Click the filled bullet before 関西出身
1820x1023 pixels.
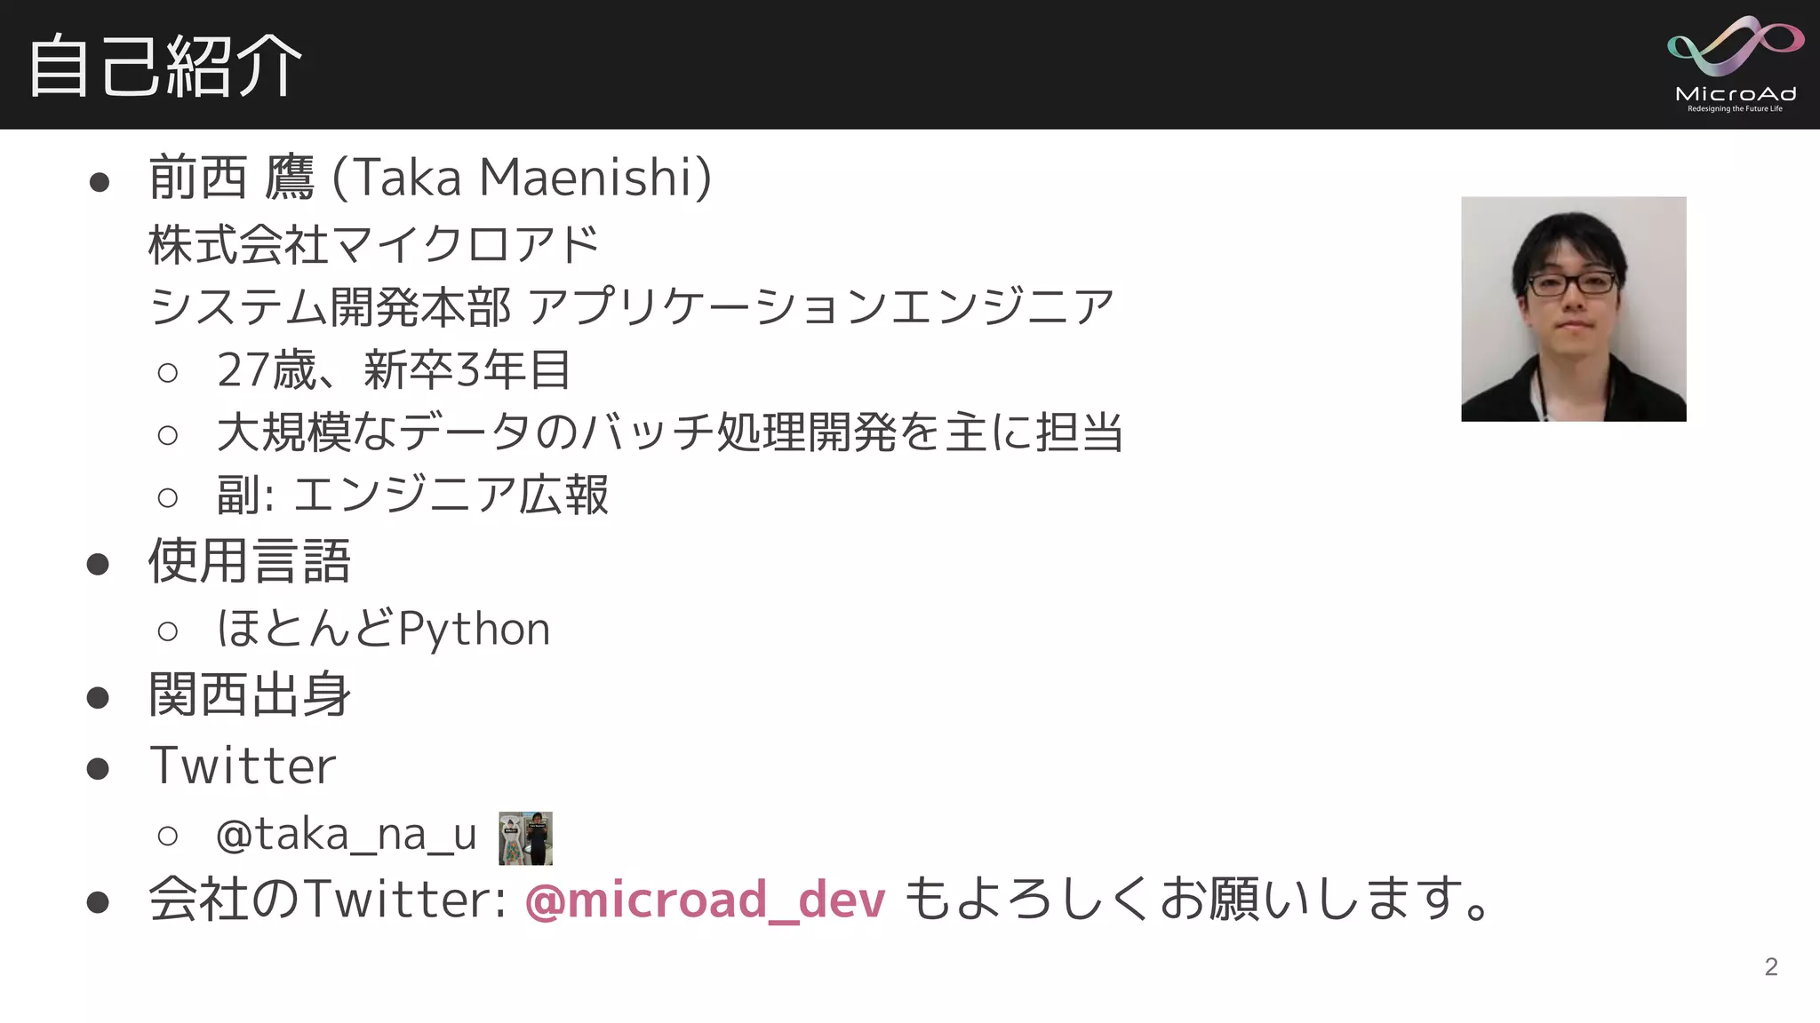98,697
